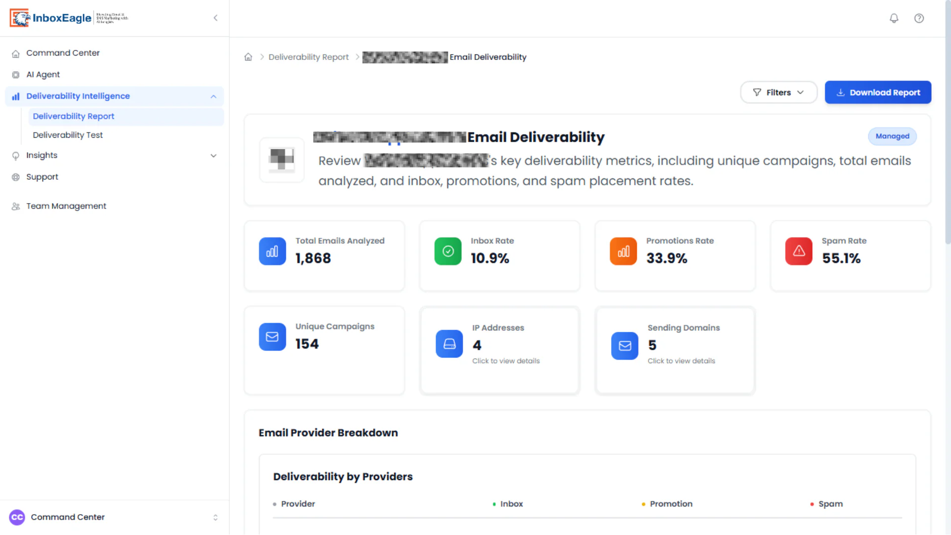Image resolution: width=951 pixels, height=535 pixels.
Task: Click the Managed badge
Action: (892, 136)
